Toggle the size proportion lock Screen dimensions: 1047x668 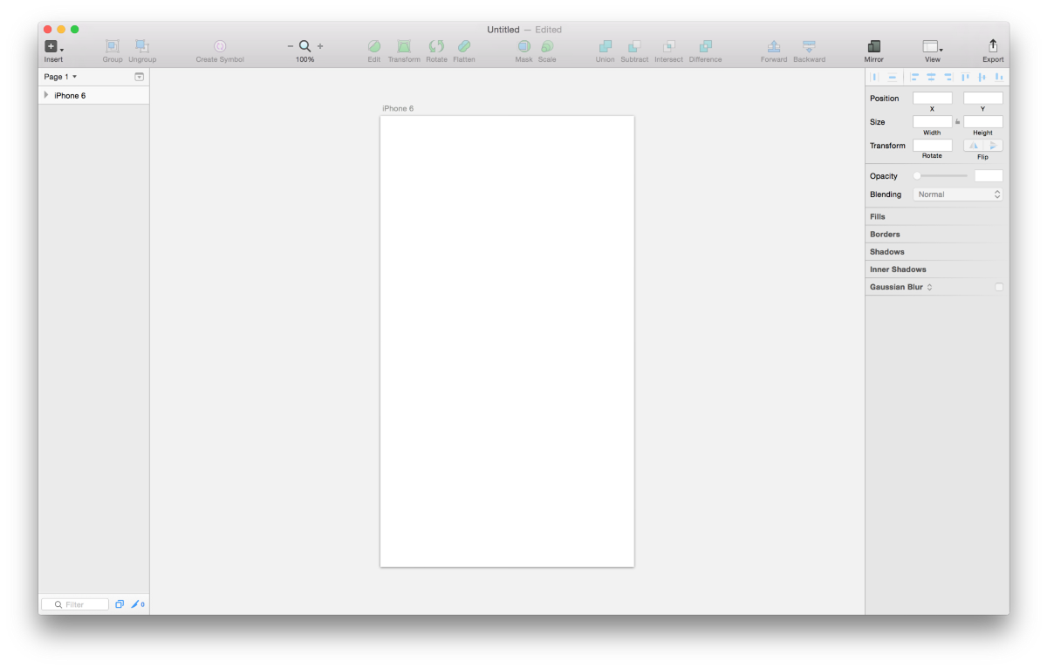tap(957, 122)
